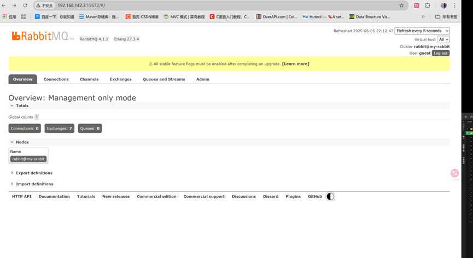Screen dimensions: 473x258
Task: Open the browser extensions puzzle icon
Action: click(428, 5)
